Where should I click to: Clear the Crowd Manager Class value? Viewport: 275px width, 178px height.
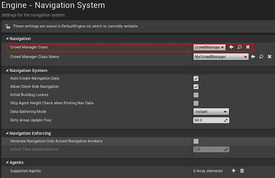coord(248,47)
